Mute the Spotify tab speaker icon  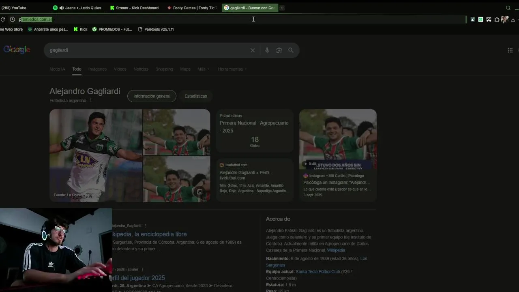tap(61, 8)
